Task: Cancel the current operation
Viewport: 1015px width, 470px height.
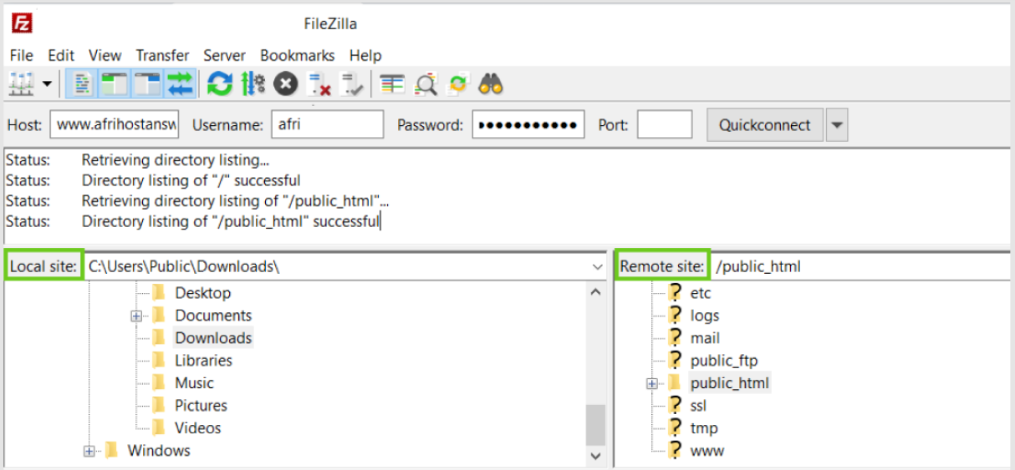Action: [286, 83]
